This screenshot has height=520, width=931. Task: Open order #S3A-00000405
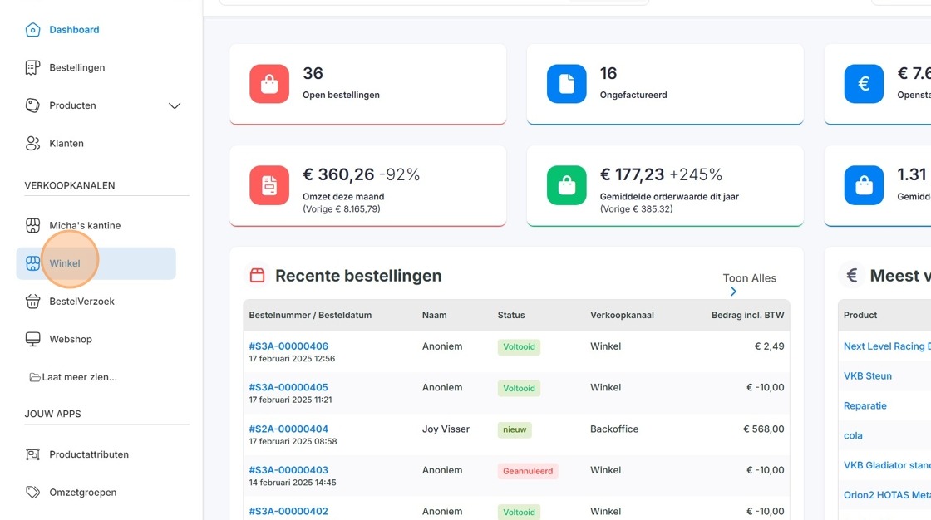click(x=288, y=388)
